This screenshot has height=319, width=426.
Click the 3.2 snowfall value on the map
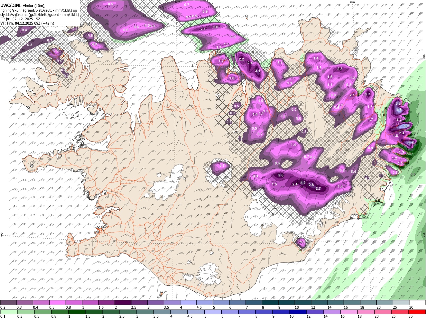[x=303, y=183]
